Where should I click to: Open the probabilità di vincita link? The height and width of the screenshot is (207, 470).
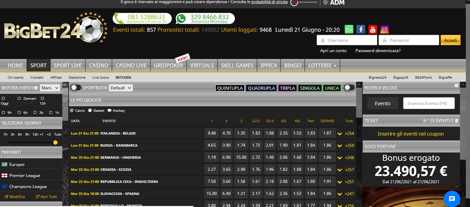[x=269, y=2]
